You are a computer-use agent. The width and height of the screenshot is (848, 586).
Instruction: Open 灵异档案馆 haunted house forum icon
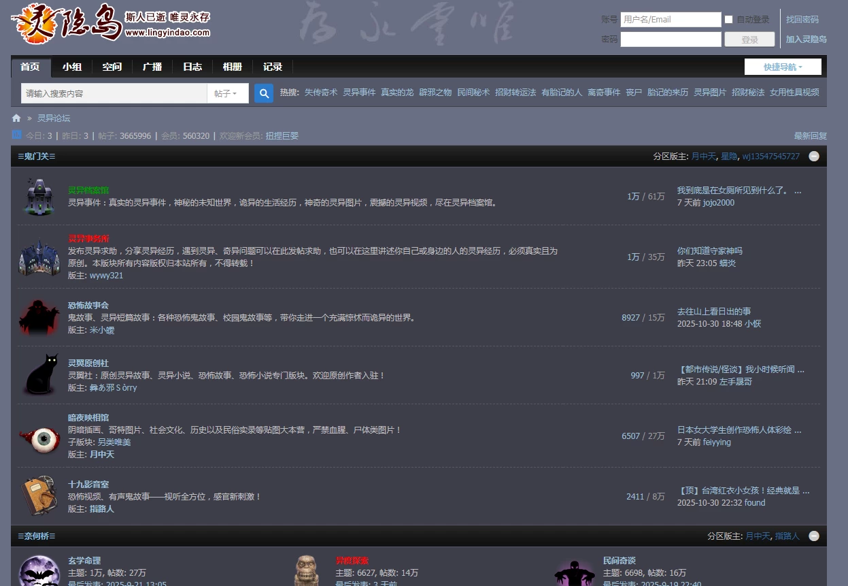click(x=39, y=197)
